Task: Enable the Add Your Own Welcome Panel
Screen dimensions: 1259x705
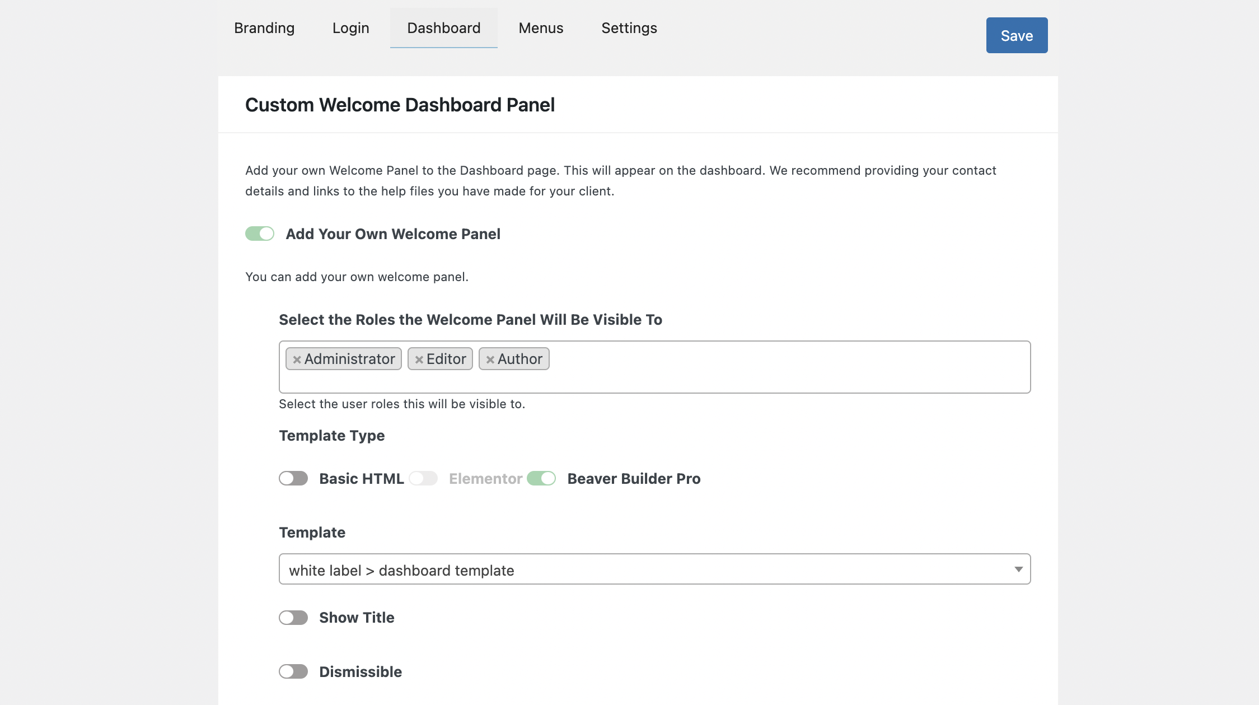Action: tap(259, 234)
